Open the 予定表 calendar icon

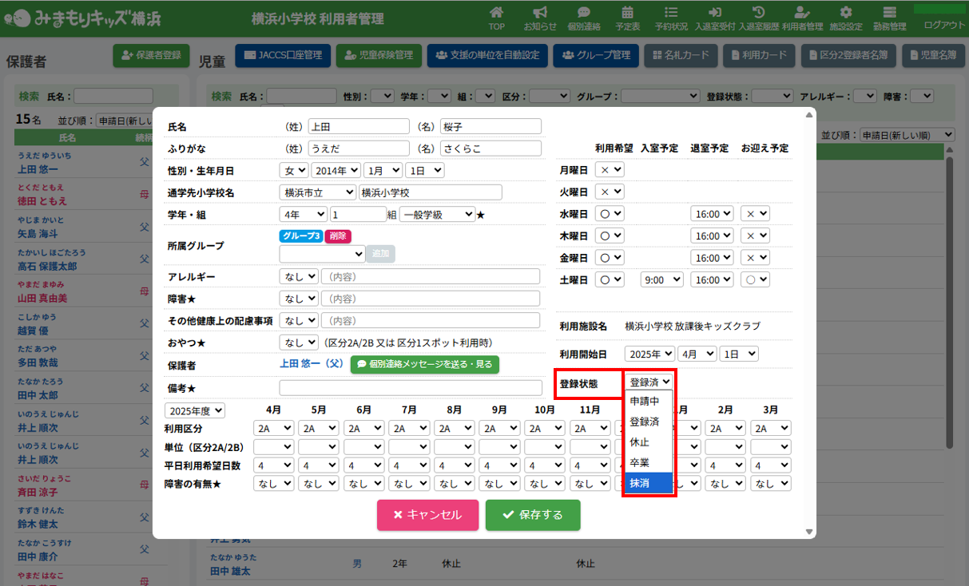627,18
